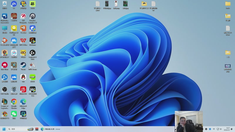The width and height of the screenshot is (235, 132).
Task: Open the Windows Start button
Action: tap(4, 129)
